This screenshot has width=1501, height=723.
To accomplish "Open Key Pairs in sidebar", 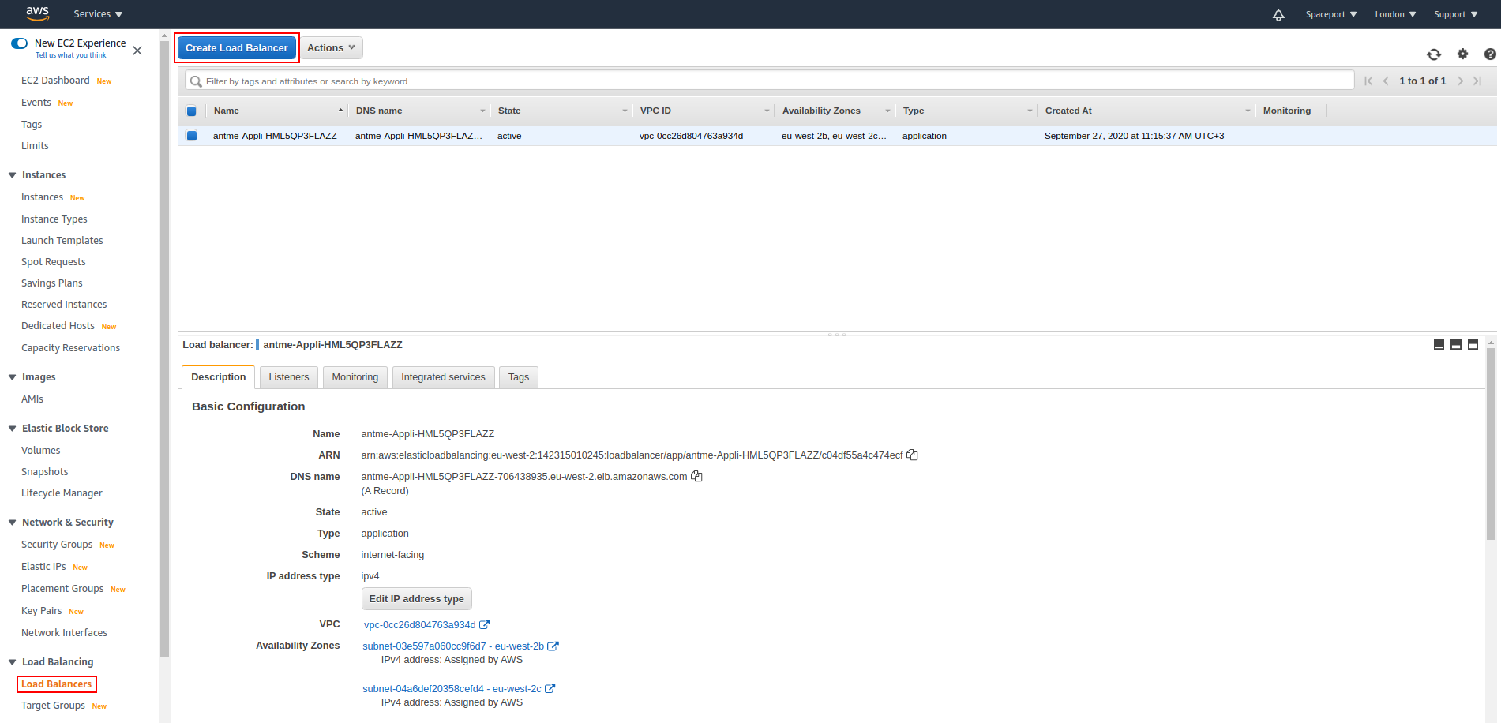I will tap(42, 611).
